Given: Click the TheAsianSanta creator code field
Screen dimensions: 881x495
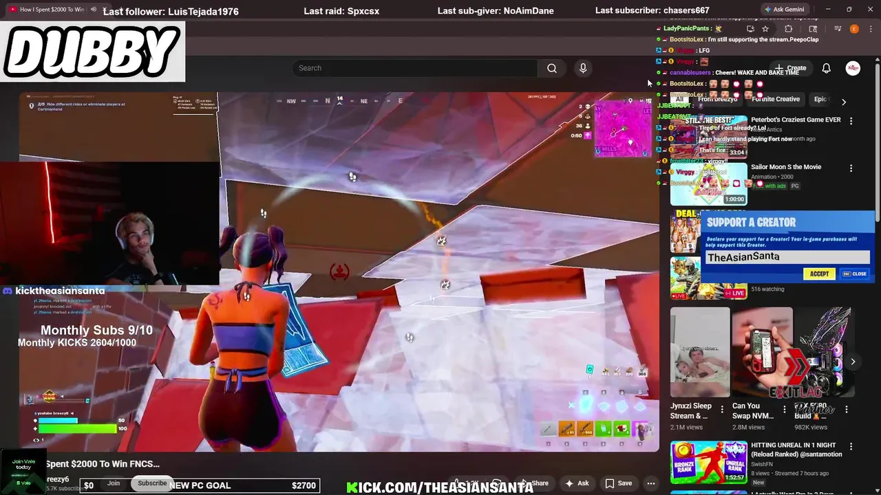Looking at the screenshot, I should point(787,257).
